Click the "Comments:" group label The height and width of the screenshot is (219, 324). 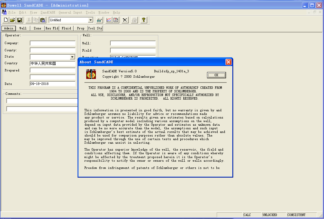pyautogui.click(x=14, y=94)
